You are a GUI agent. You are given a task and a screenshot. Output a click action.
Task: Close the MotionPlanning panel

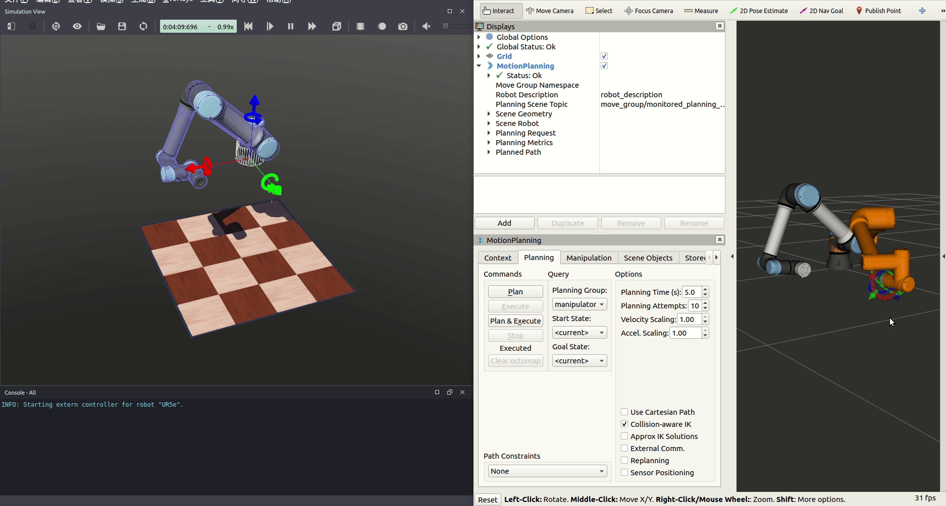pyautogui.click(x=720, y=239)
